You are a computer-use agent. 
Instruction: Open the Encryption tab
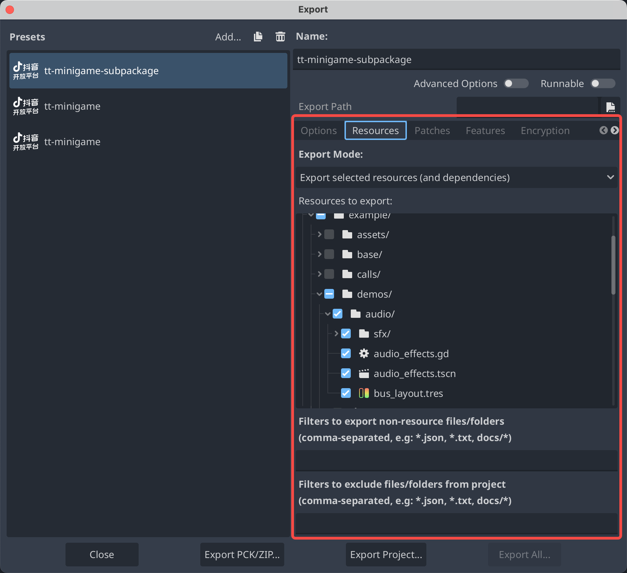coord(545,131)
